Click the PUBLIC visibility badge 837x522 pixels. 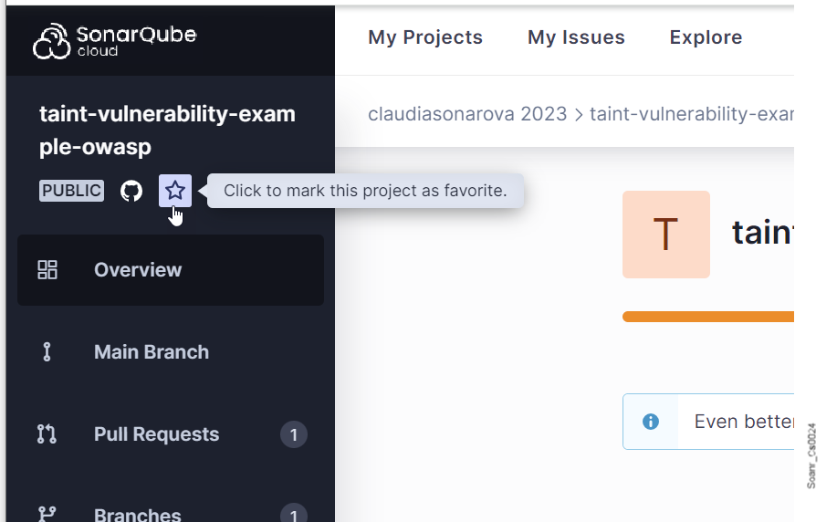coord(71,191)
